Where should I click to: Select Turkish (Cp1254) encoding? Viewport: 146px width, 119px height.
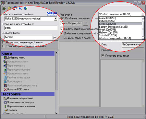coord(120,35)
